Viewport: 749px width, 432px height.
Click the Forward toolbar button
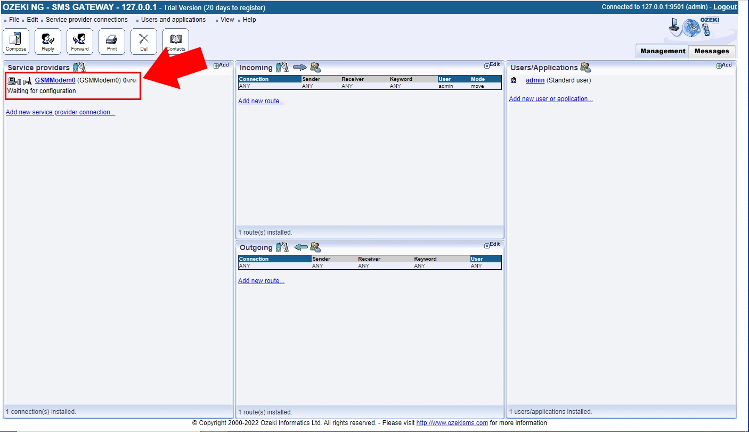[x=80, y=41]
